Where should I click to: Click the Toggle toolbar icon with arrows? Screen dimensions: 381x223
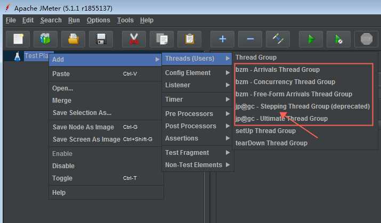point(278,39)
